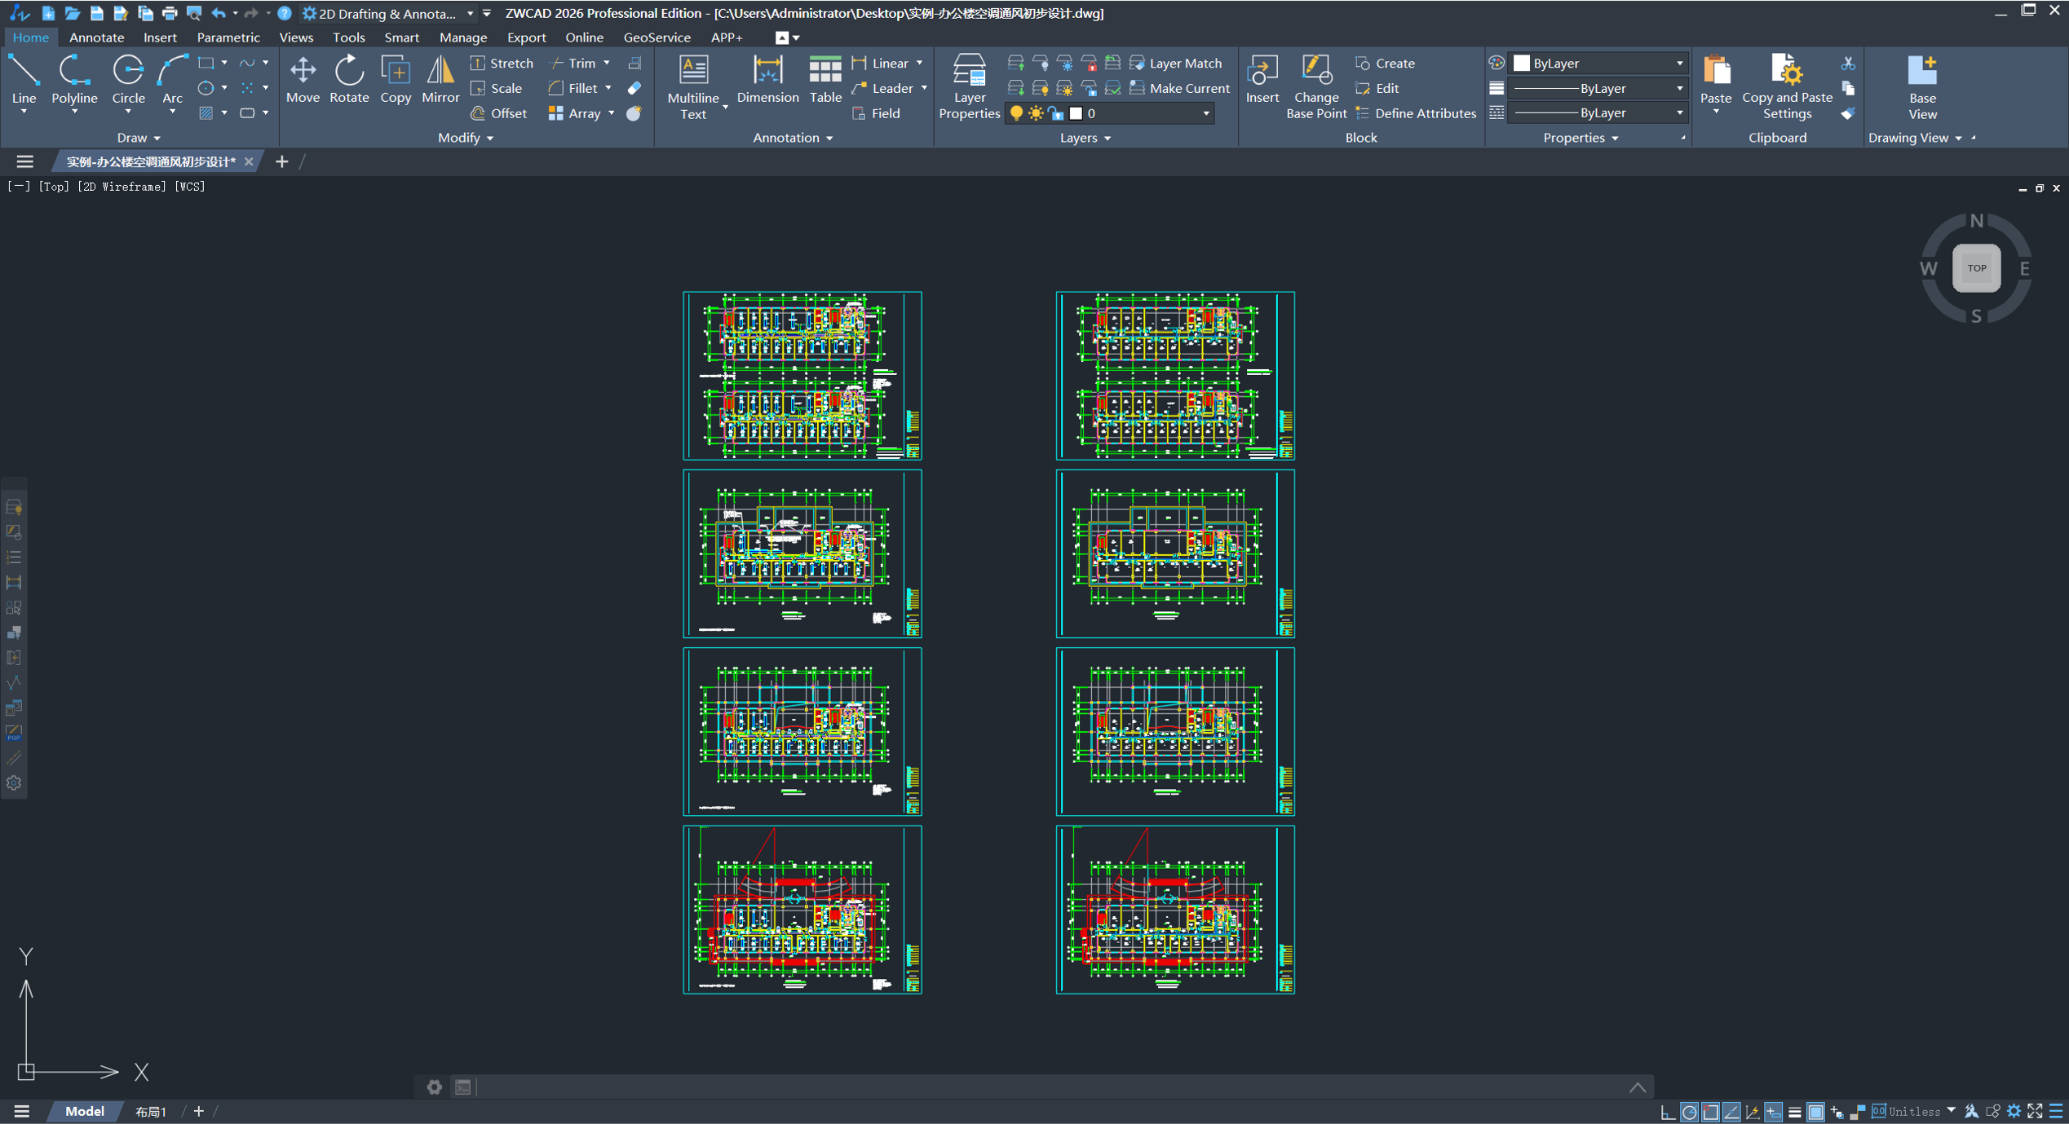The height and width of the screenshot is (1124, 2069).
Task: Toggle lineweight display in status bar
Action: pos(1794,1112)
